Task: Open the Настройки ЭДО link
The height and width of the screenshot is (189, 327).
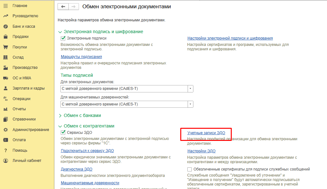Action: click(201, 151)
